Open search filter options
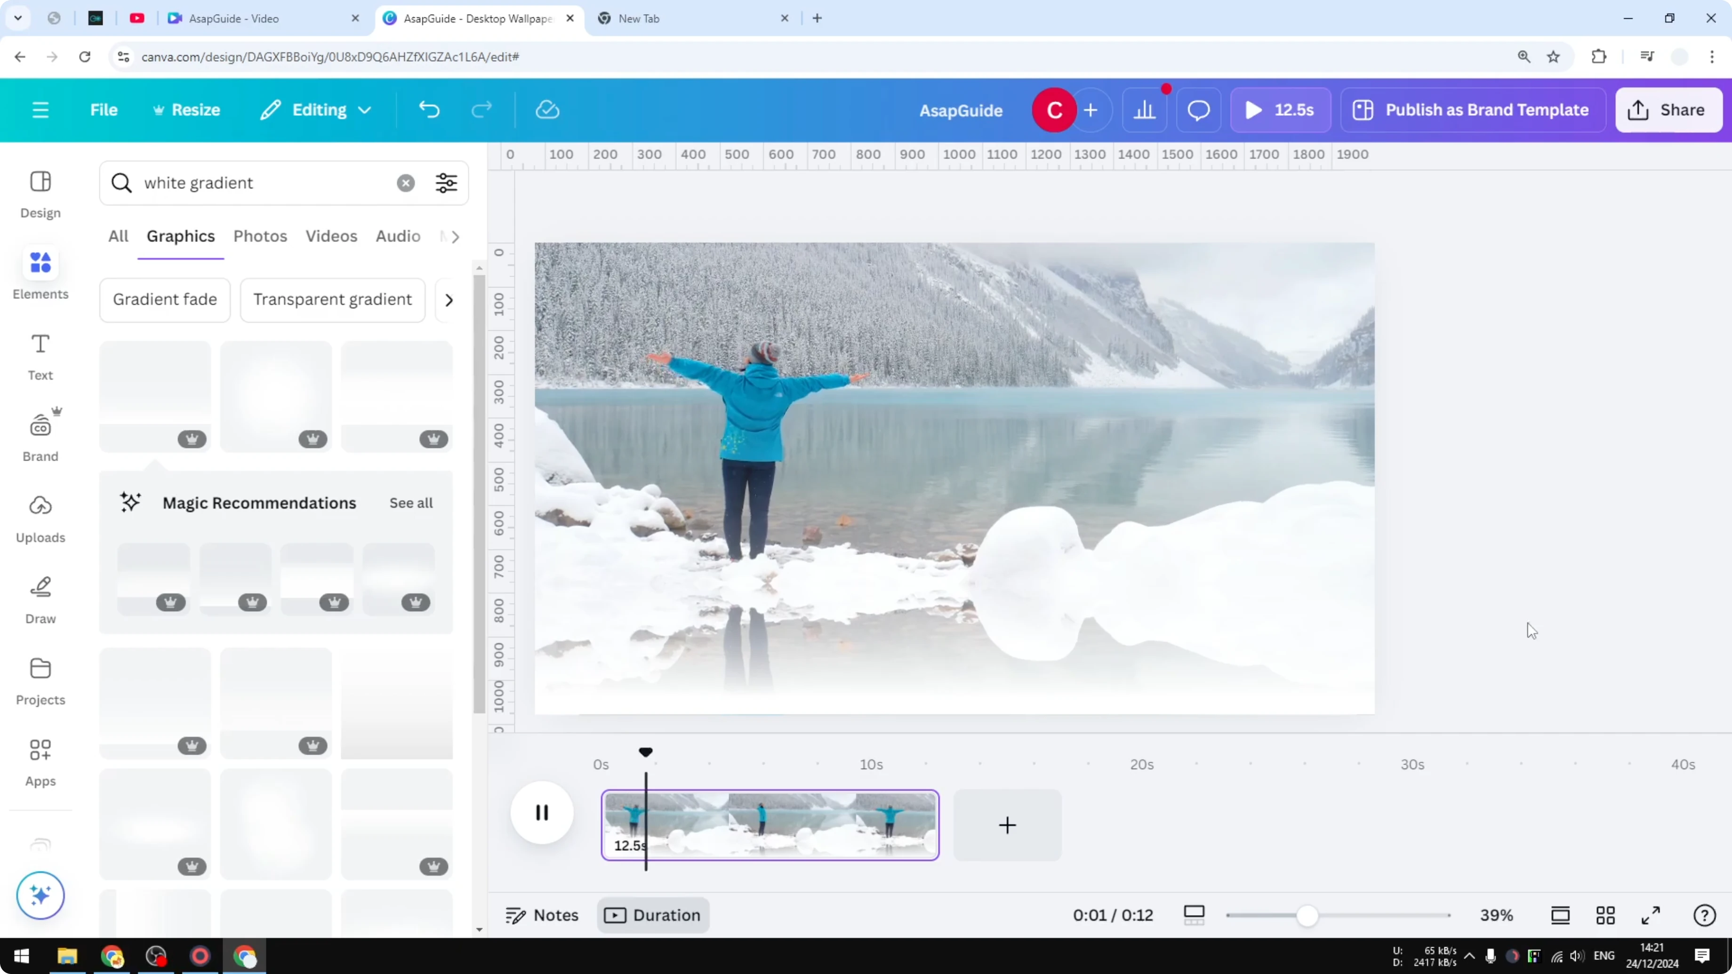 tap(446, 183)
